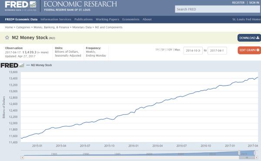261x161 pixels.
Task: Click the 2015-04 x-axis label
Action: point(61,146)
